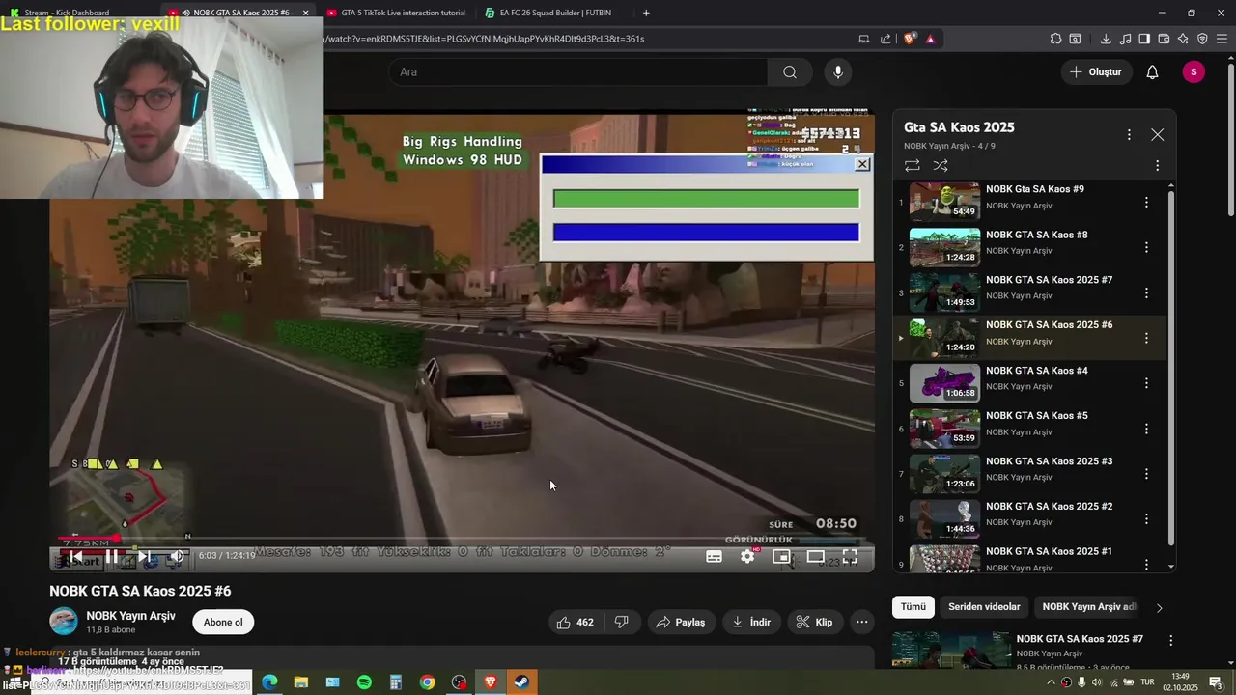Toggle shuffle playlist button

pos(941,166)
